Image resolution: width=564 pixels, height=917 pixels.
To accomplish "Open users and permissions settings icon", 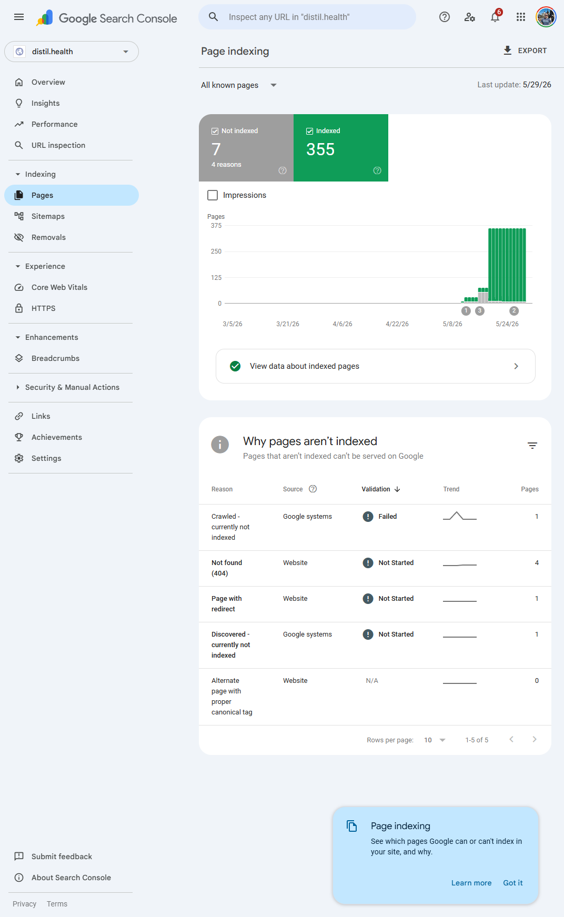I will [470, 17].
